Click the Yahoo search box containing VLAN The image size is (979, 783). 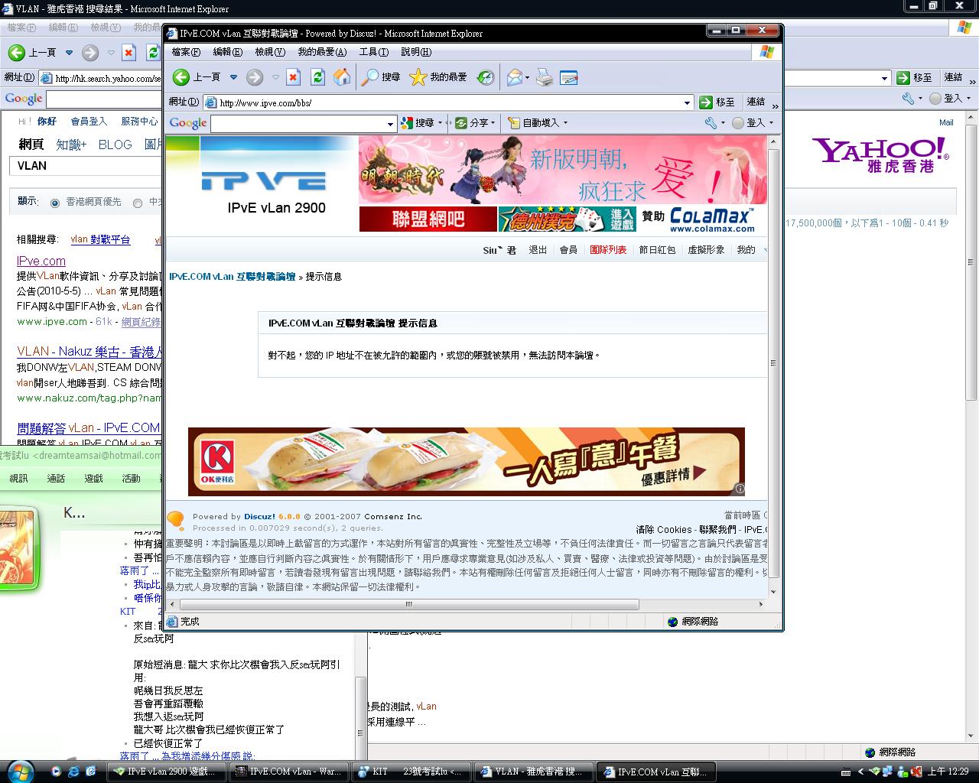click(85, 166)
